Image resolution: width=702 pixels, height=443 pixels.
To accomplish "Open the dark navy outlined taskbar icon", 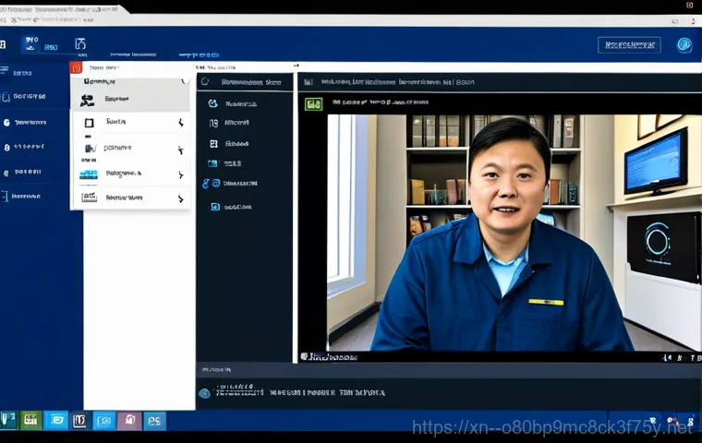I will coord(79,421).
